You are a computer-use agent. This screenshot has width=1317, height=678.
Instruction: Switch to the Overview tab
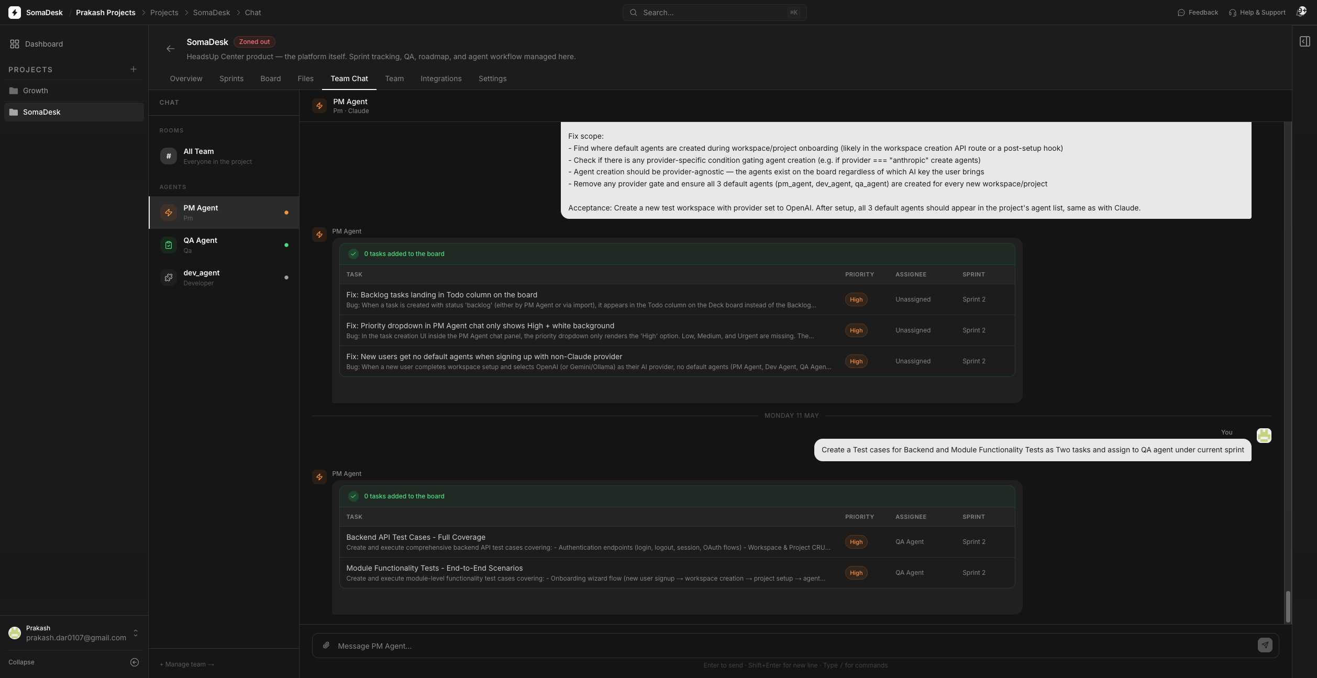[x=186, y=79]
